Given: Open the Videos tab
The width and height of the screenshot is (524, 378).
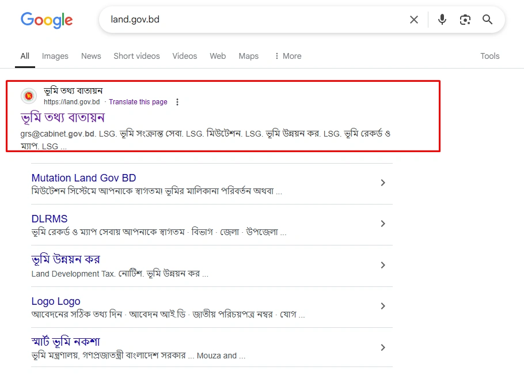Looking at the screenshot, I should [185, 56].
